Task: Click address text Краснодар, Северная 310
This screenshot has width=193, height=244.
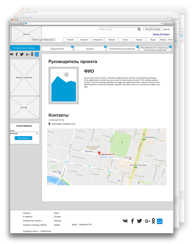Action: [63, 124]
